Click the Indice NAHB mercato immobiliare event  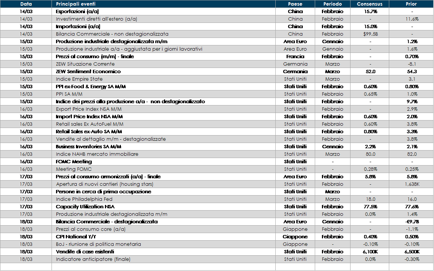[x=97, y=154]
